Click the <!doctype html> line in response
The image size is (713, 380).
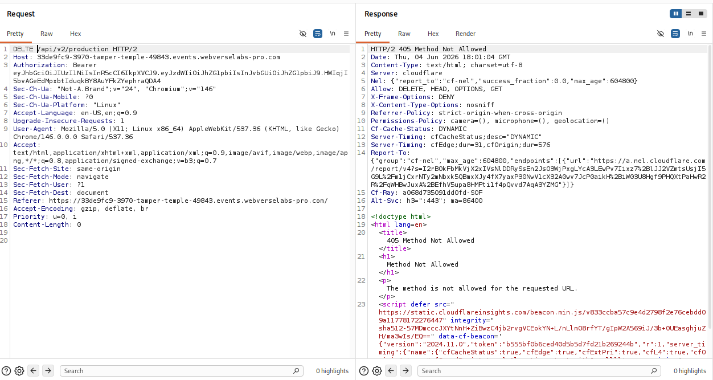click(401, 216)
